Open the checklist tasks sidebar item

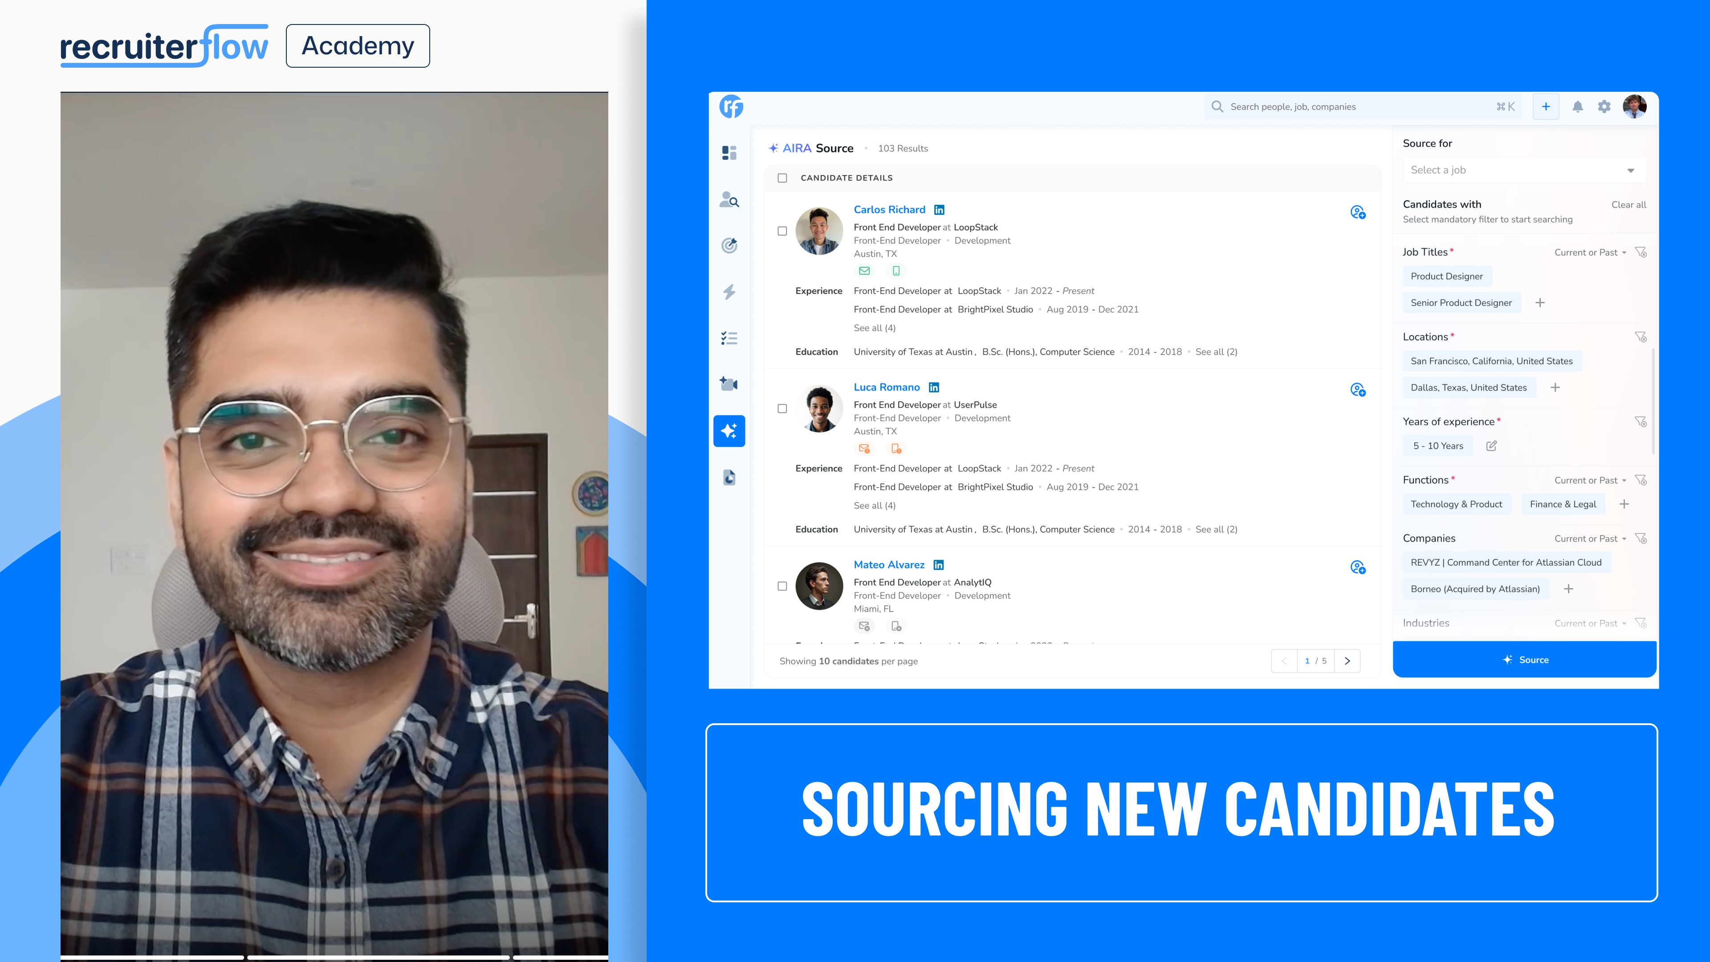pyautogui.click(x=729, y=338)
